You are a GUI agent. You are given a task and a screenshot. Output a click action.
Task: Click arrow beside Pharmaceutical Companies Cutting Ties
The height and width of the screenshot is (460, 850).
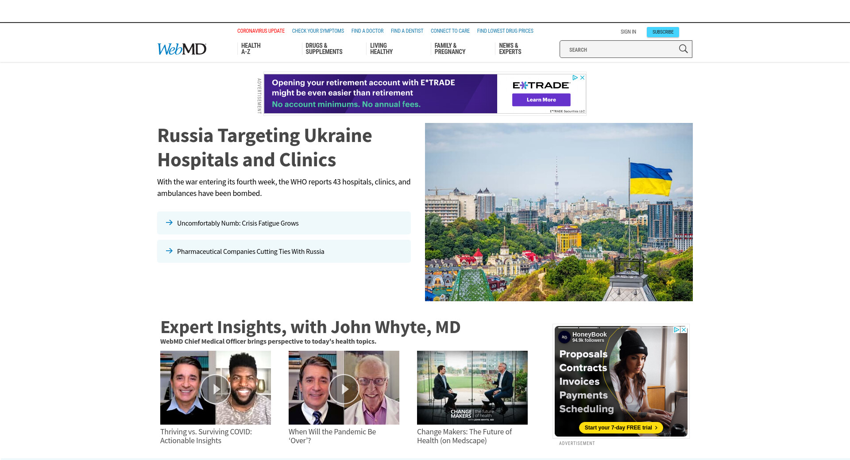pos(169,251)
